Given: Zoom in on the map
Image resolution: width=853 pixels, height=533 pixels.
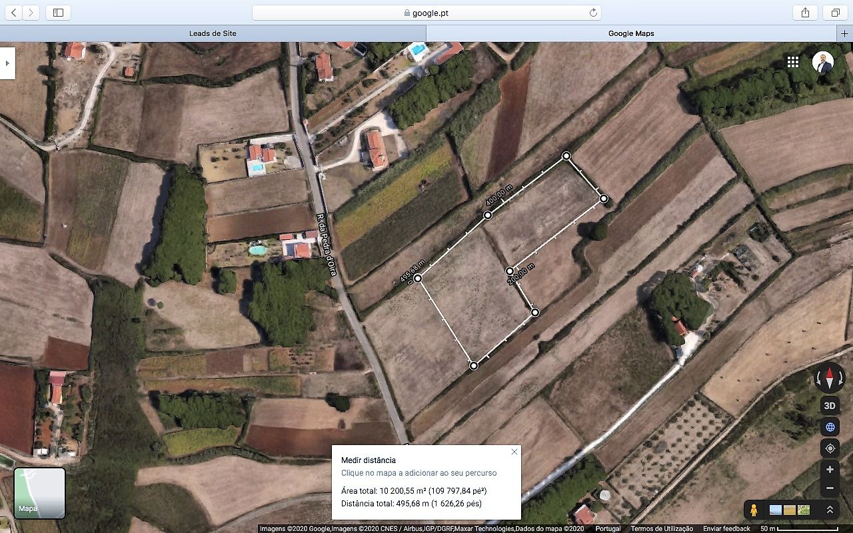Looking at the screenshot, I should pos(830,470).
